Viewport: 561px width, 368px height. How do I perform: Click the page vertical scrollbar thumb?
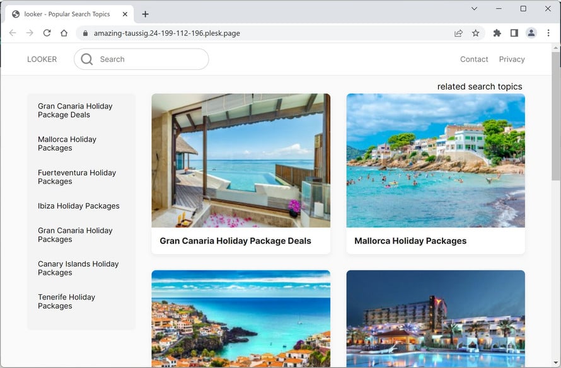point(555,116)
